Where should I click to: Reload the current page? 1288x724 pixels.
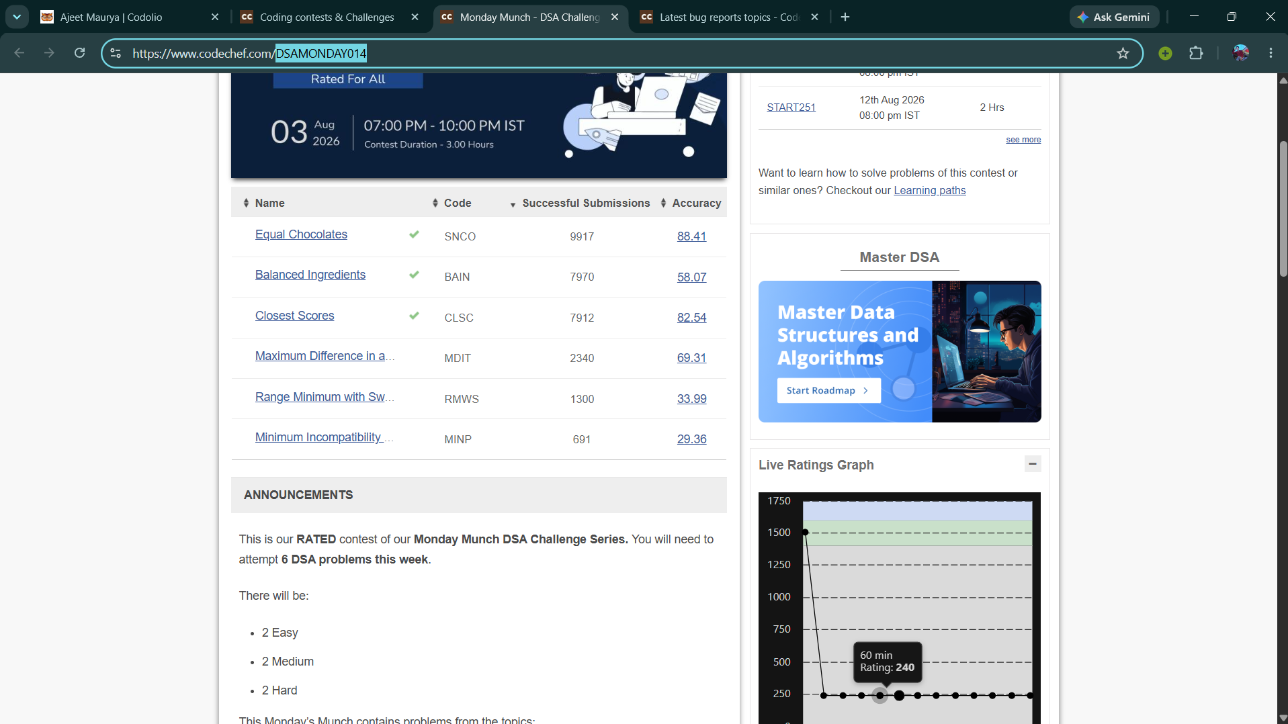[x=79, y=53]
